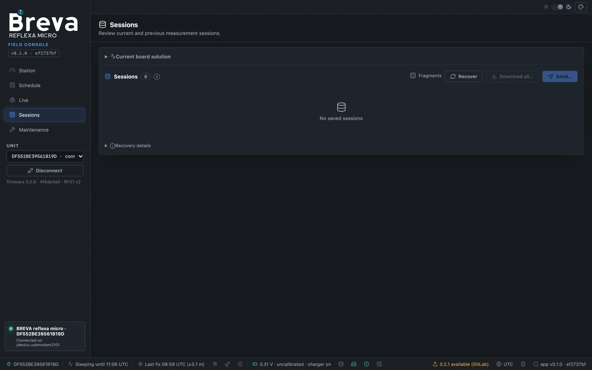Enable the Fragments checkbox
This screenshot has width=592, height=370.
pyautogui.click(x=413, y=75)
